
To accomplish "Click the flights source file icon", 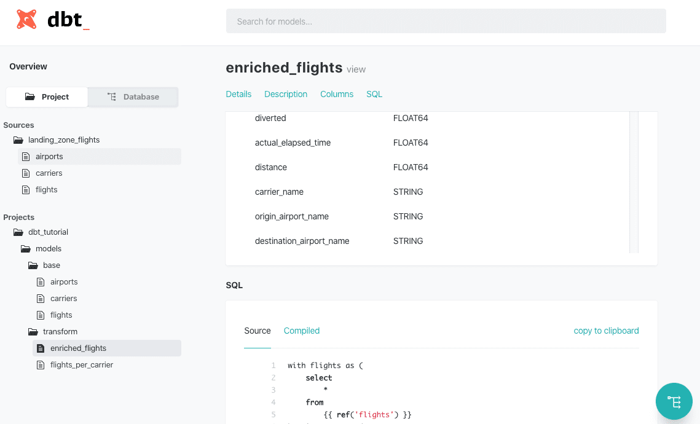I will click(x=26, y=190).
